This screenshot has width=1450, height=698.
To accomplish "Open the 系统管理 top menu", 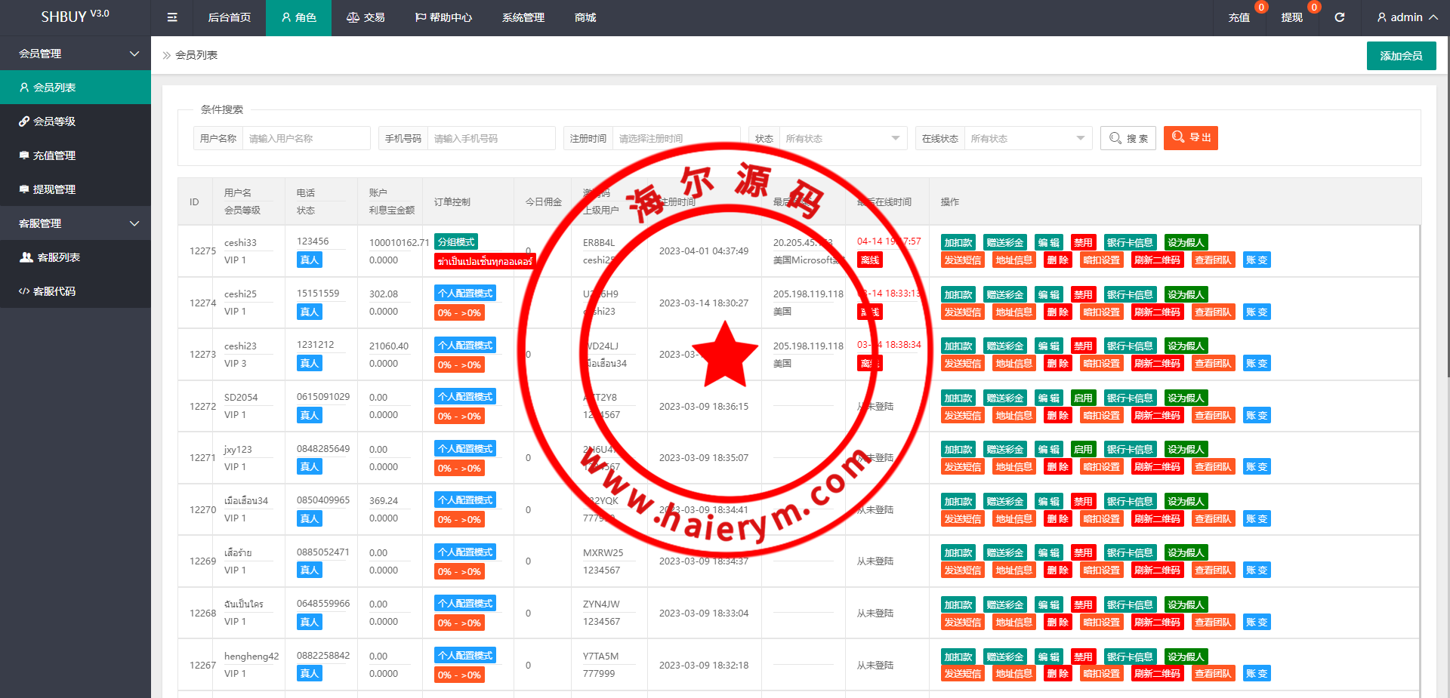I will coord(523,17).
